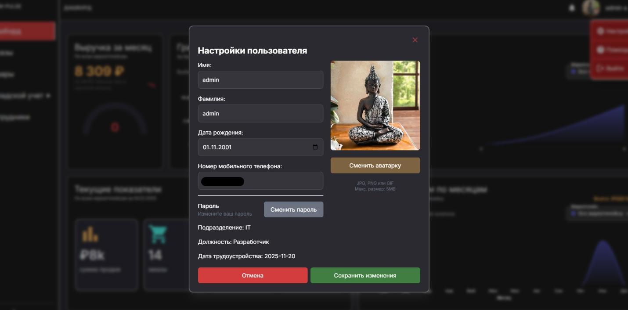The image size is (628, 310).
Task: Open the calendar picker in the birth date field
Action: click(315, 147)
